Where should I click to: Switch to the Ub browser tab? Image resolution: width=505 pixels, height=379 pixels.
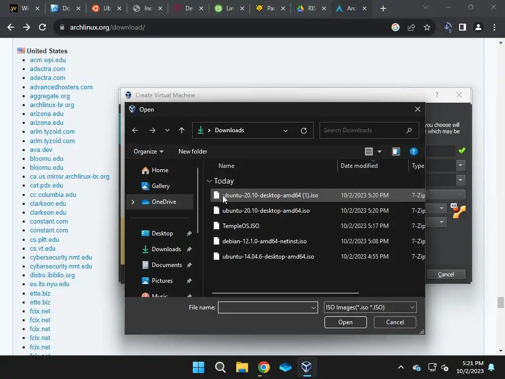tap(107, 8)
